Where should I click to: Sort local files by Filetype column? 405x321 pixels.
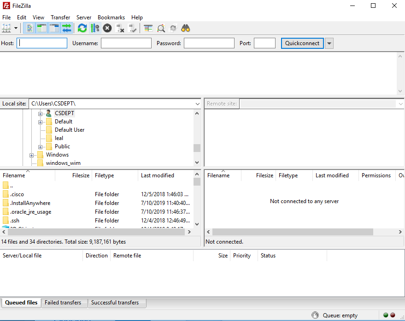pos(115,175)
